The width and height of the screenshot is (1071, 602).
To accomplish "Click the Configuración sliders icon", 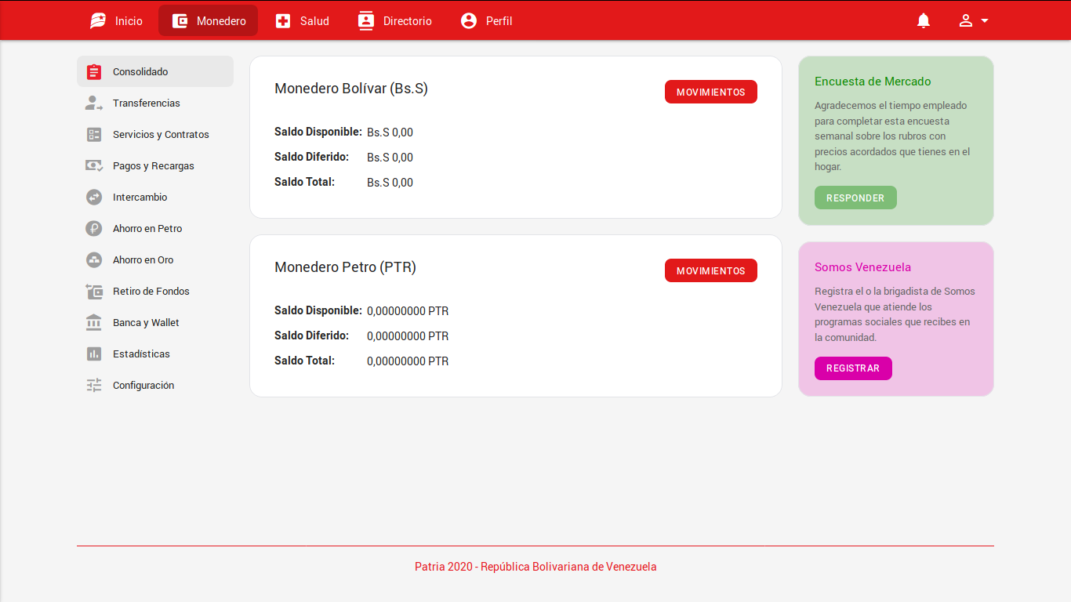I will click(94, 386).
